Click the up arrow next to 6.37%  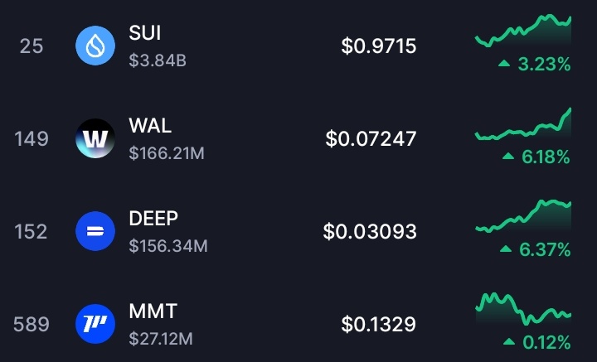(x=503, y=249)
